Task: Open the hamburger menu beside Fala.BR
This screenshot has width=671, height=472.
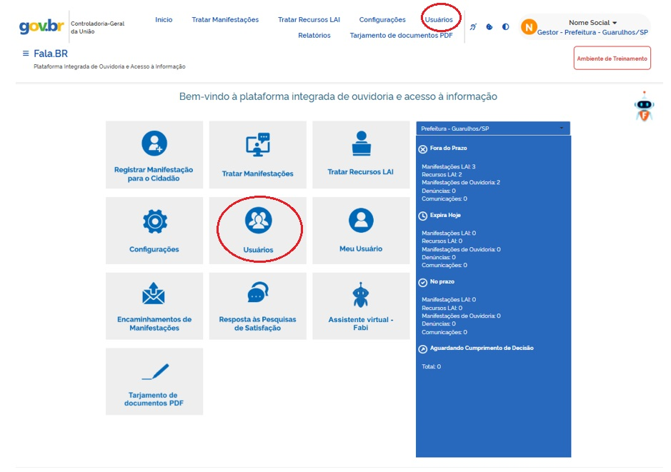Action: click(x=26, y=54)
